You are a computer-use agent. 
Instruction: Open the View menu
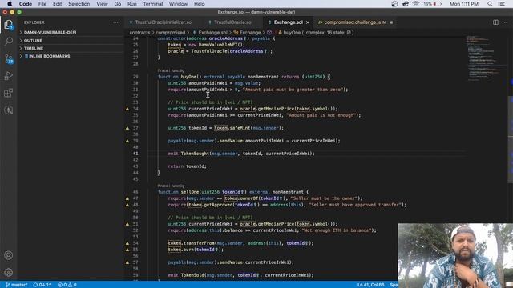(x=102, y=4)
